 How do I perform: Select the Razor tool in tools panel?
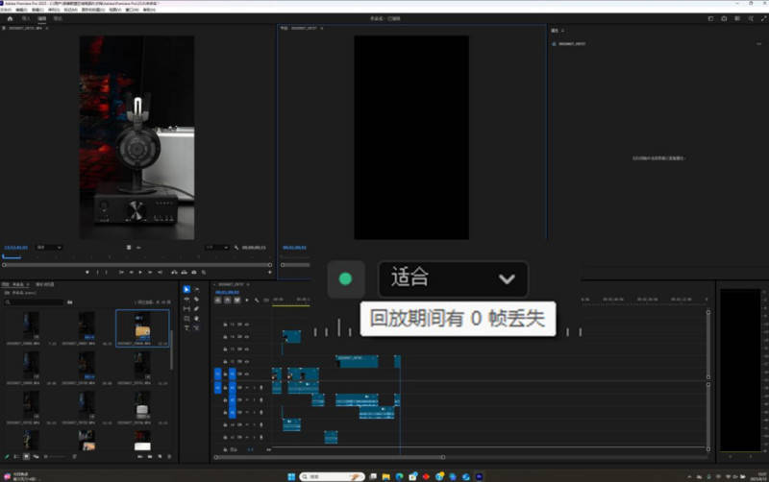[x=196, y=299]
